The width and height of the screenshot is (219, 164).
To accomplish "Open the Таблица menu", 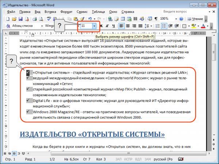I will click(98, 12).
